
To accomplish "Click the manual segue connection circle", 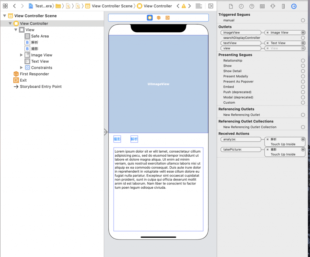I will (303, 20).
